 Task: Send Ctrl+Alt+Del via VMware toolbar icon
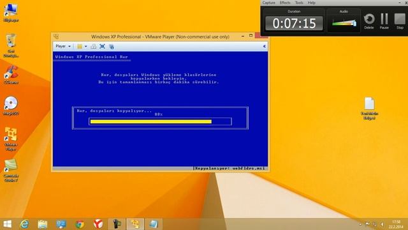click(94, 47)
